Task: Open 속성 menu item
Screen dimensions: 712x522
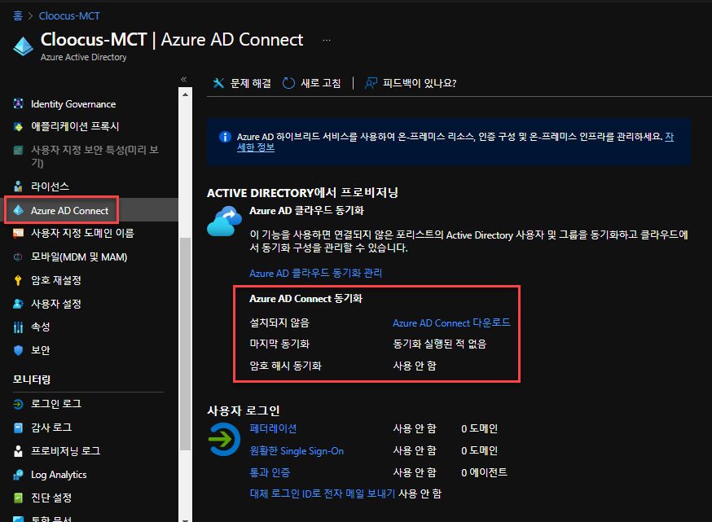Action: coord(41,327)
